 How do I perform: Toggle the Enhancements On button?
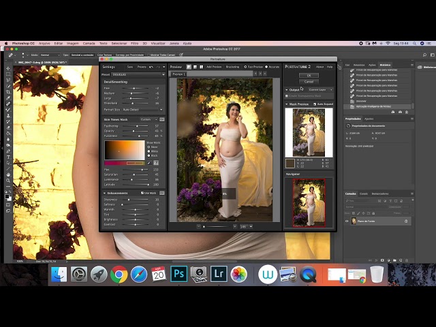pyautogui.click(x=162, y=193)
